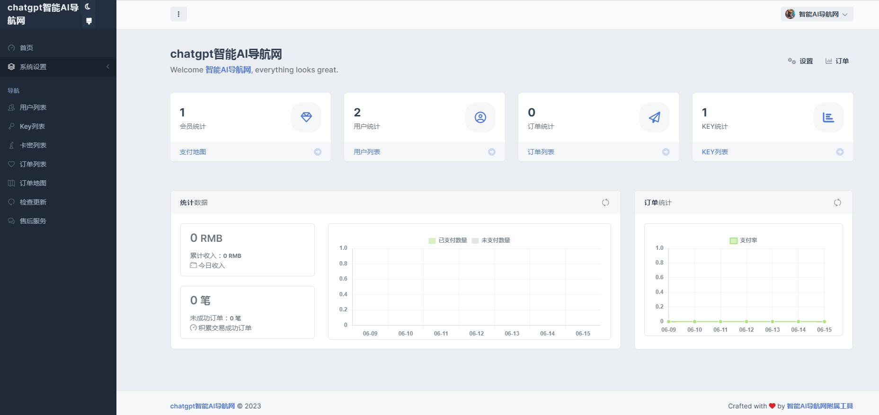Refresh the 统计数据 panel

point(605,203)
